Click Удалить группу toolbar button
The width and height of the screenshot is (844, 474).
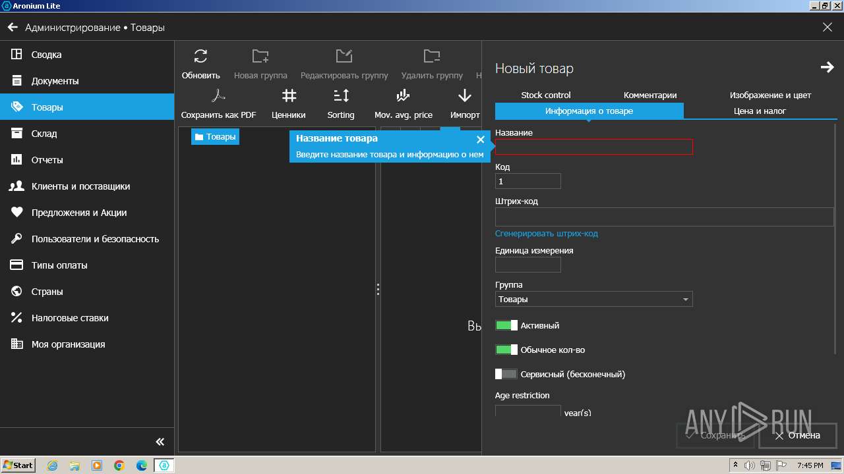pos(432,64)
